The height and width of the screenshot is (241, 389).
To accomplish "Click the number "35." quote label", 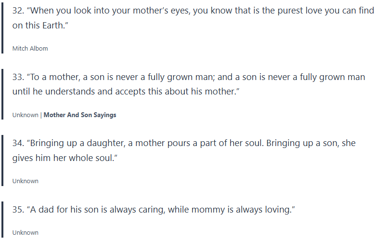I will pyautogui.click(x=18, y=210).
